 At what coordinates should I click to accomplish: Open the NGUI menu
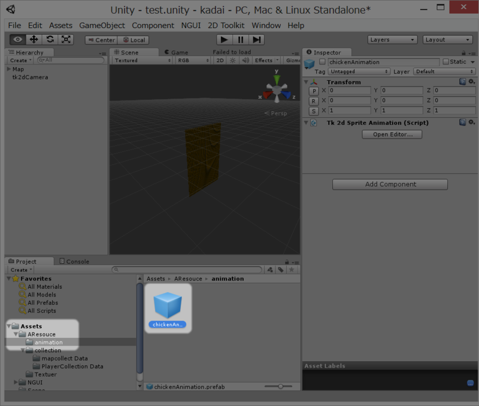pyautogui.click(x=191, y=25)
